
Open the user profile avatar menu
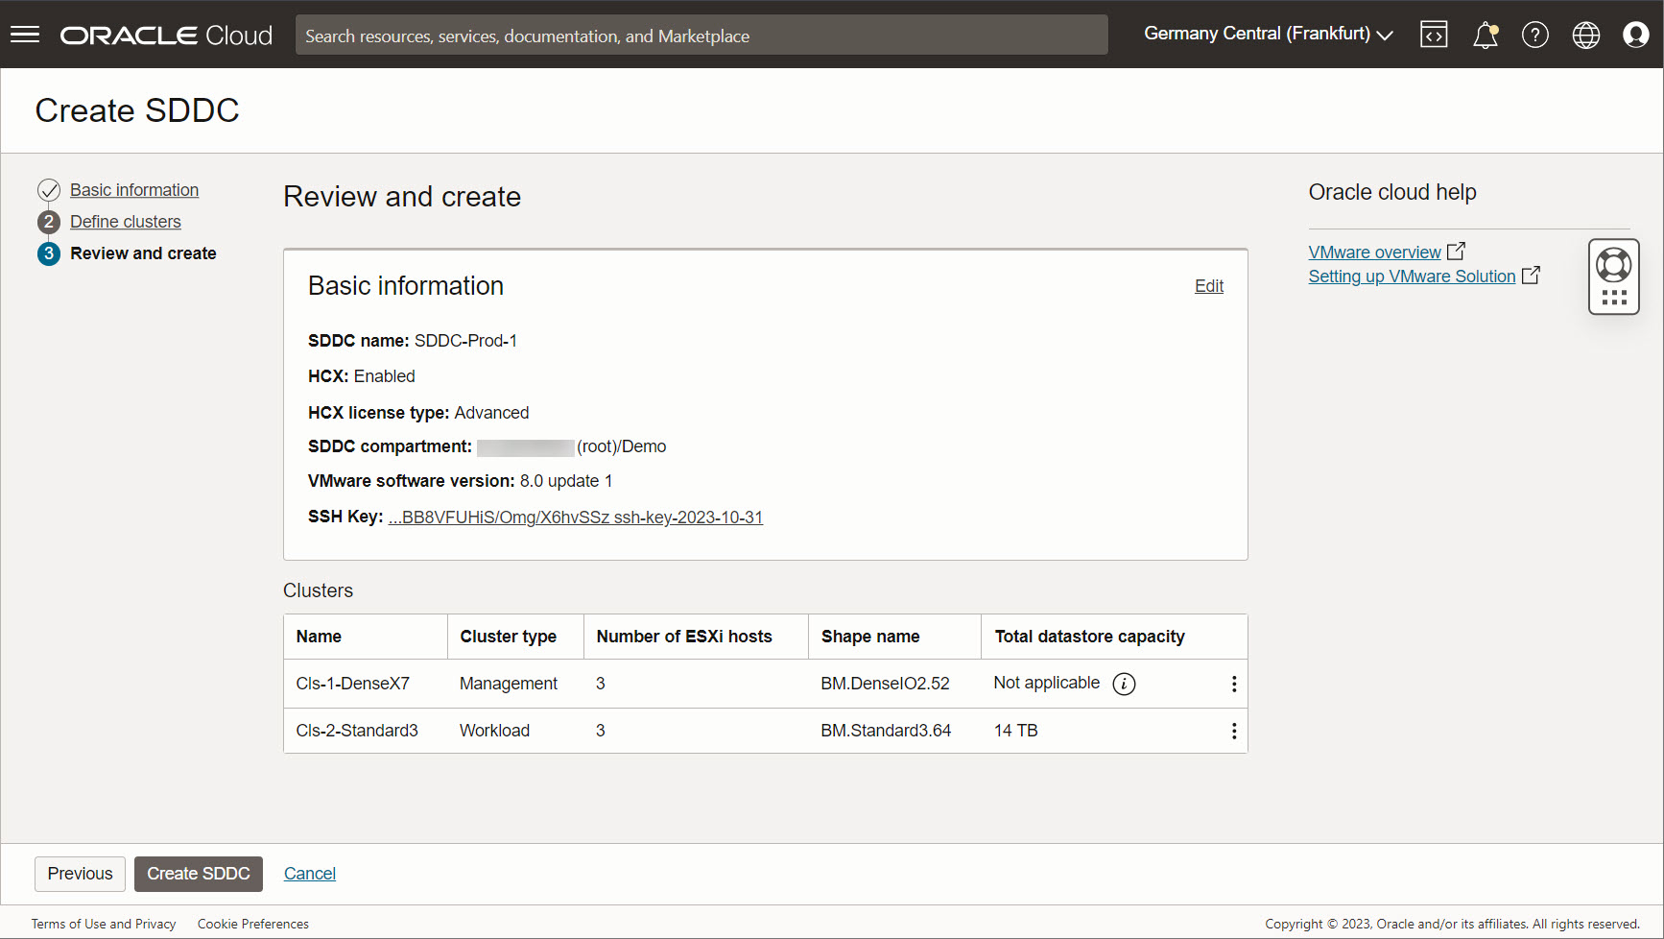pyautogui.click(x=1636, y=35)
